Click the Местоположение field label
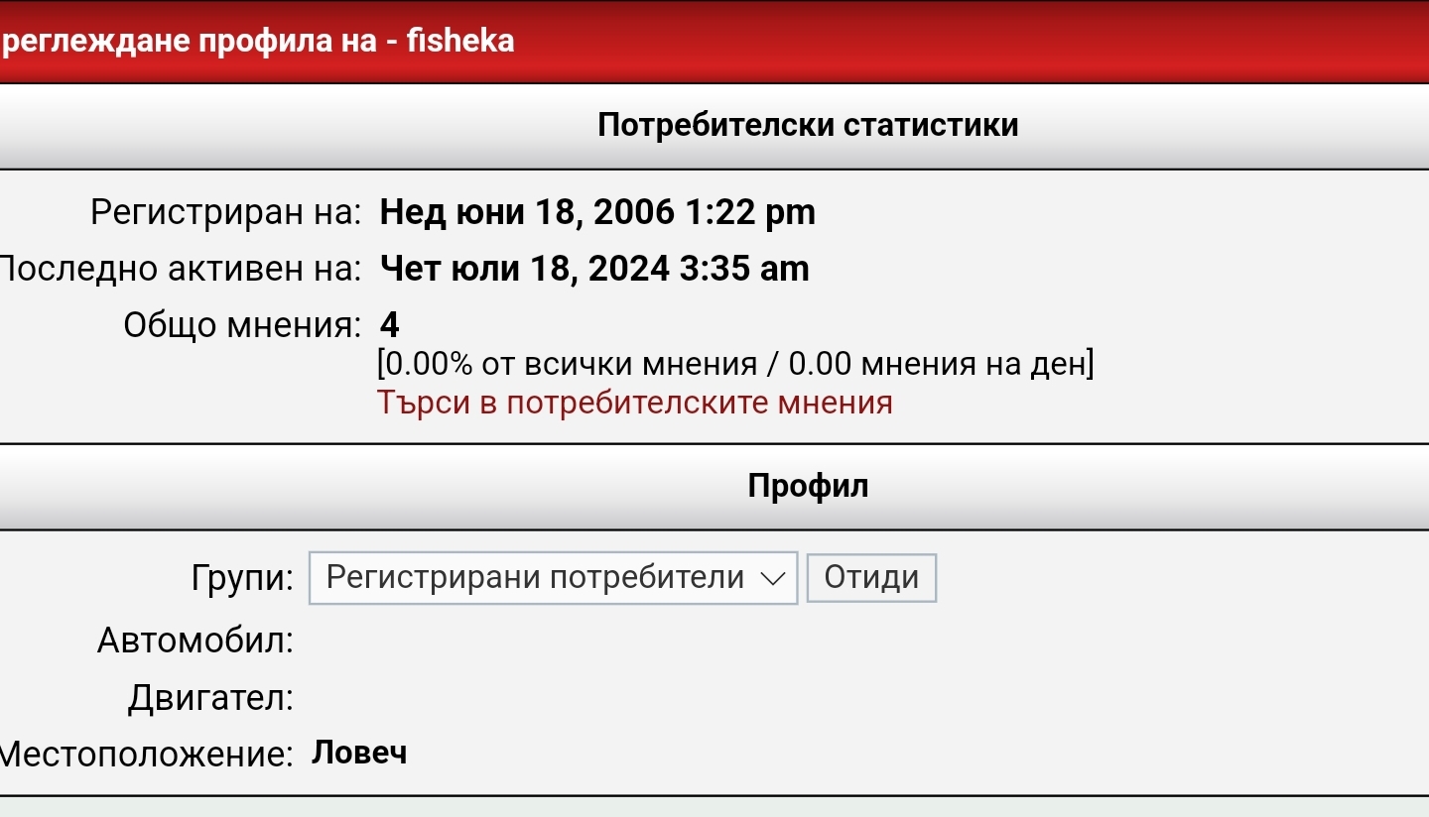The height and width of the screenshot is (817, 1429). click(x=147, y=755)
